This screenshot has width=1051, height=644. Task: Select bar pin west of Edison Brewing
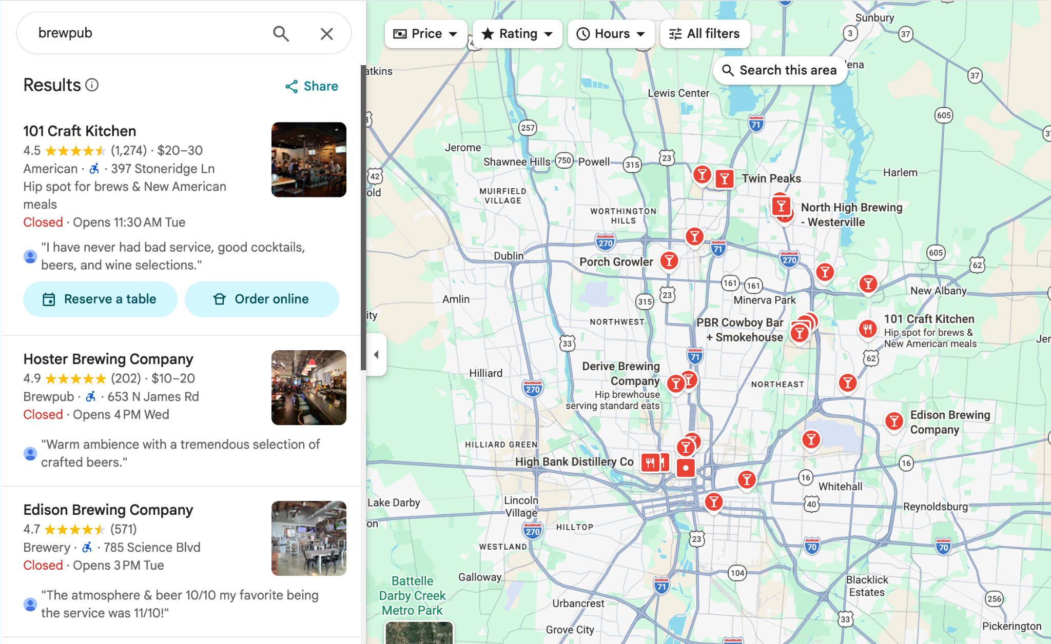tap(811, 439)
